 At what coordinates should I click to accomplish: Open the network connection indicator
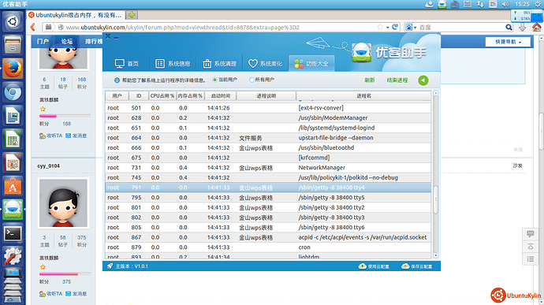(480, 4)
